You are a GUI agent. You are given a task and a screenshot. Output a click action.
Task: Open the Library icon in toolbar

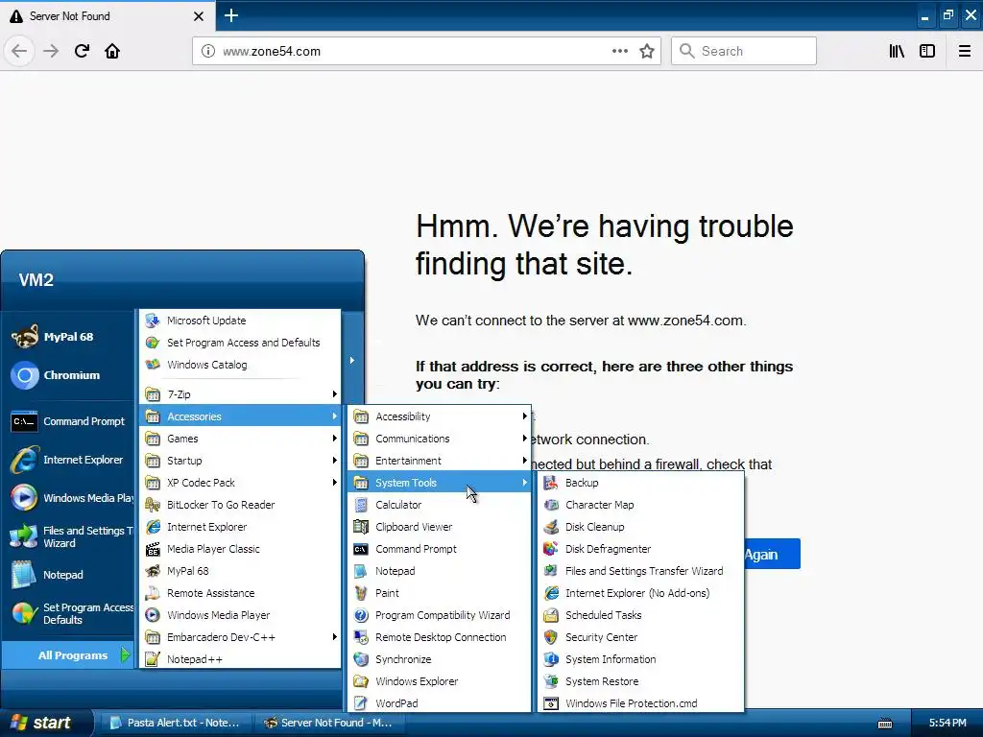(x=897, y=51)
